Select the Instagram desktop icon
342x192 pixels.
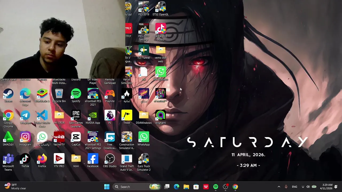point(25,139)
